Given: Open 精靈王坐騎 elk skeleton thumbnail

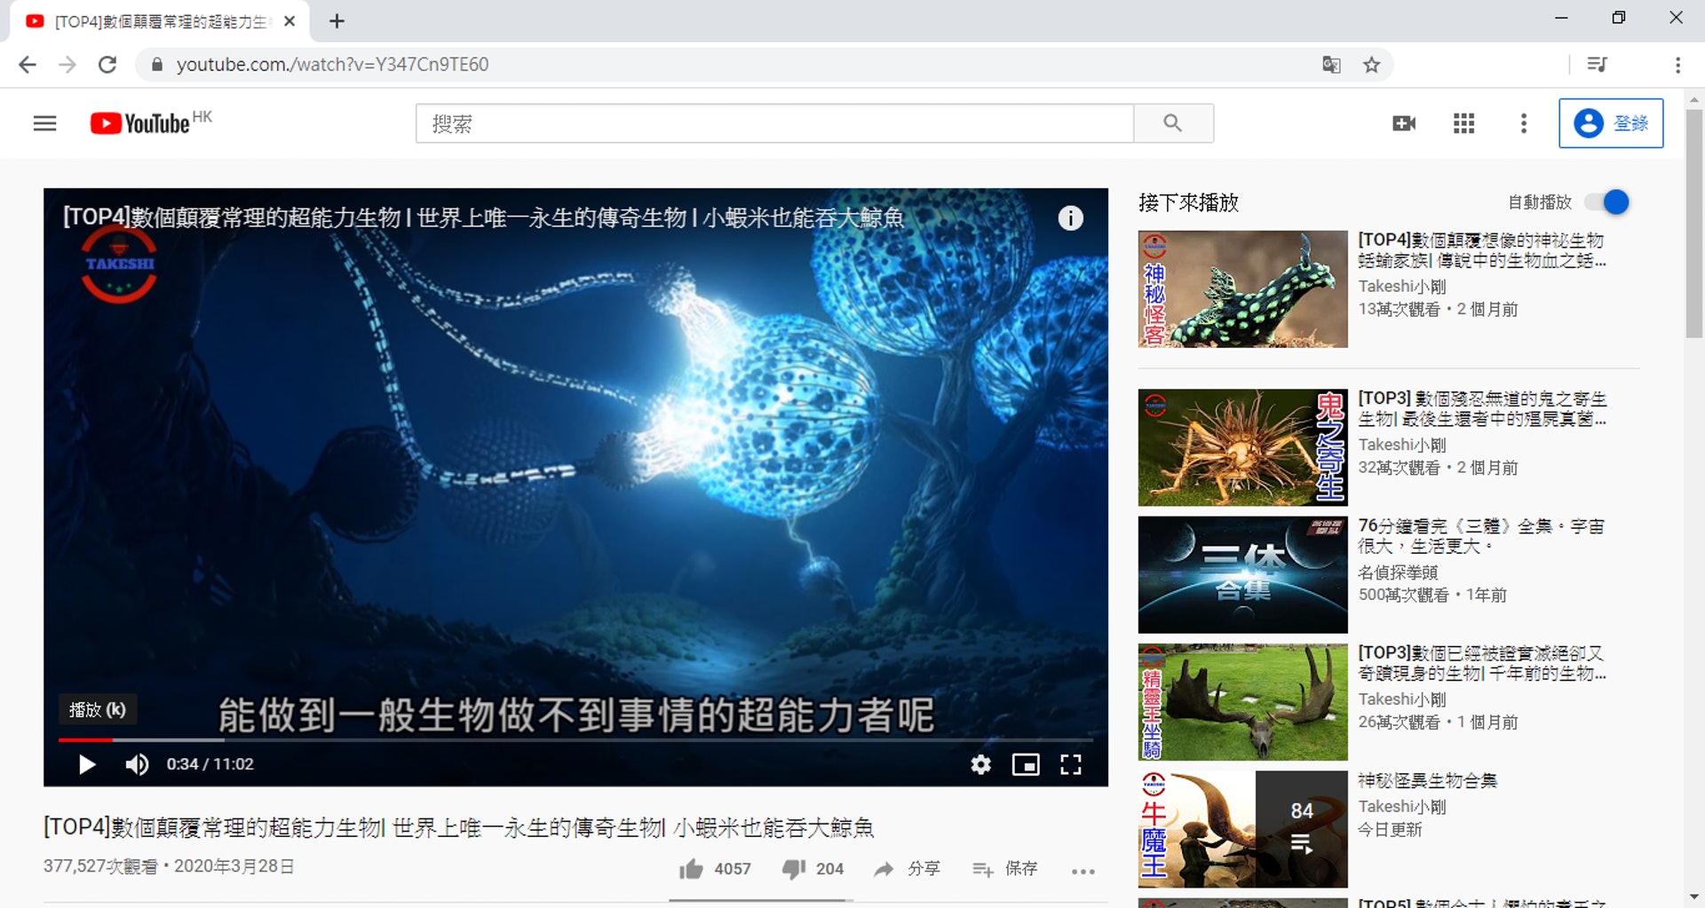Looking at the screenshot, I should (x=1242, y=702).
